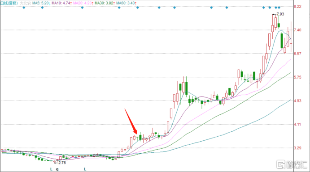Image resolution: width=310 pixels, height=172 pixels.
Task: Click the 3.29 price axis label
Action: [x=297, y=148]
